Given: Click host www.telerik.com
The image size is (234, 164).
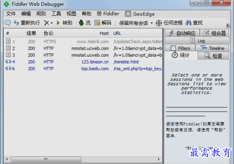Looking at the screenshot, I should click(x=93, y=42).
